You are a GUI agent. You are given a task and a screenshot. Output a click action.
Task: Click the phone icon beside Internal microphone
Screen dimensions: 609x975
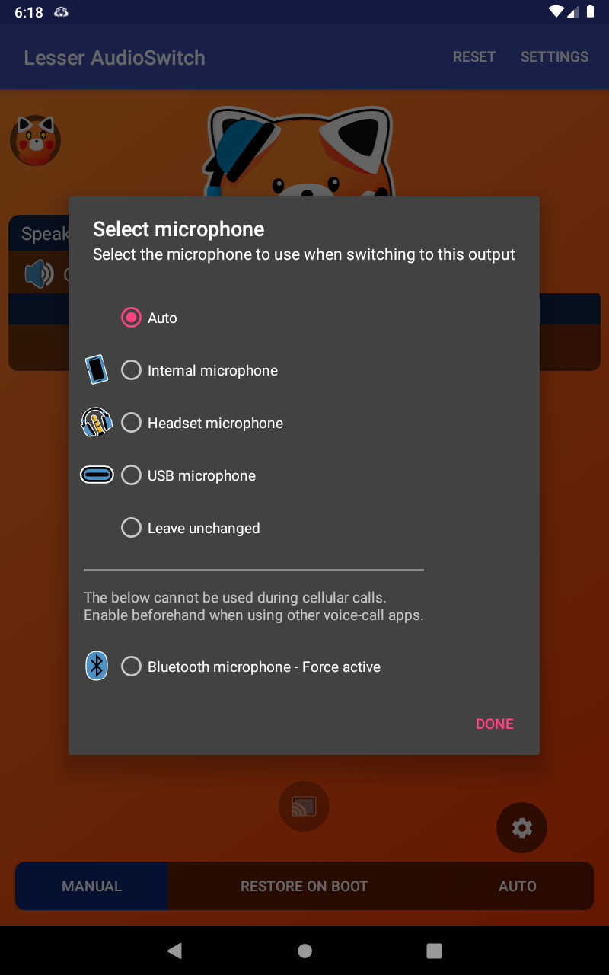coord(96,370)
